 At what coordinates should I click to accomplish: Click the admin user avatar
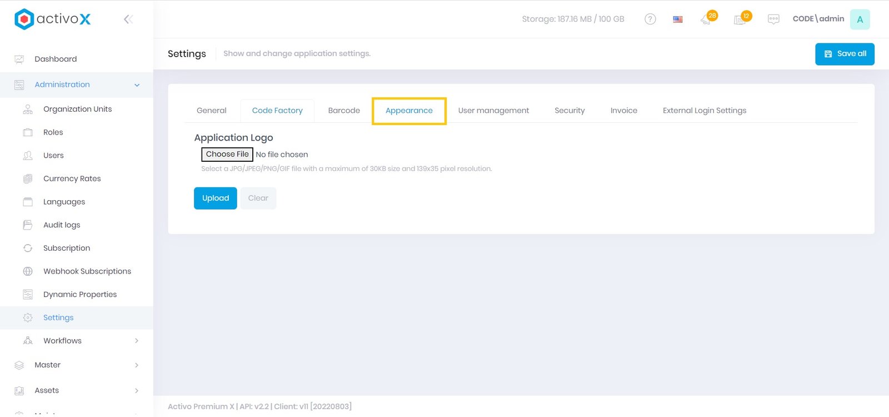tap(860, 19)
